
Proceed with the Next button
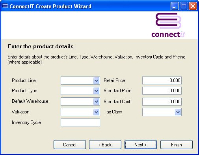pyautogui.click(x=141, y=145)
